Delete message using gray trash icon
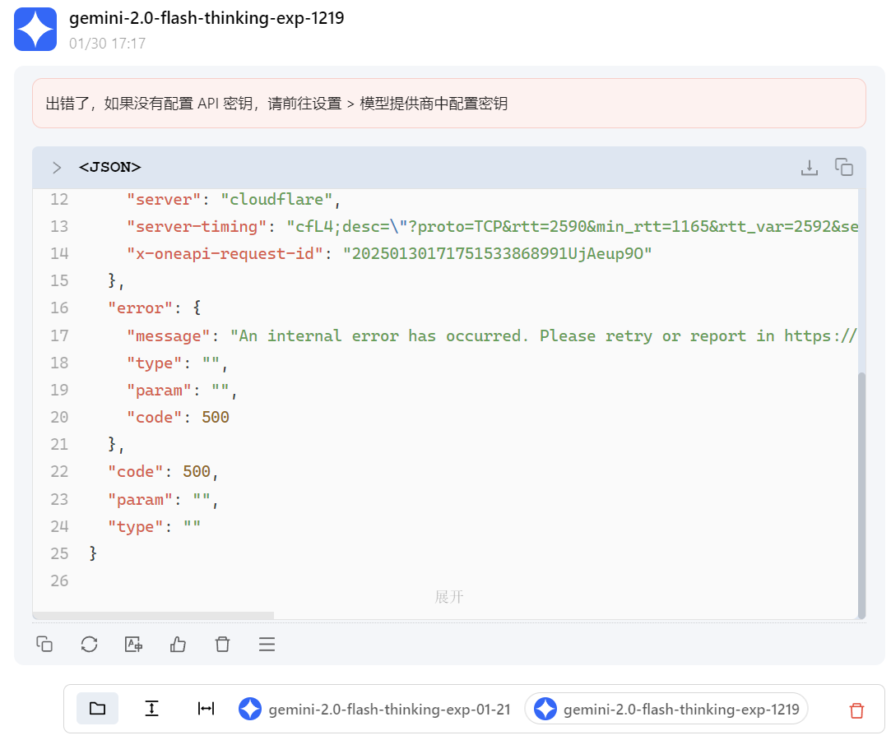The image size is (891, 740). click(223, 644)
